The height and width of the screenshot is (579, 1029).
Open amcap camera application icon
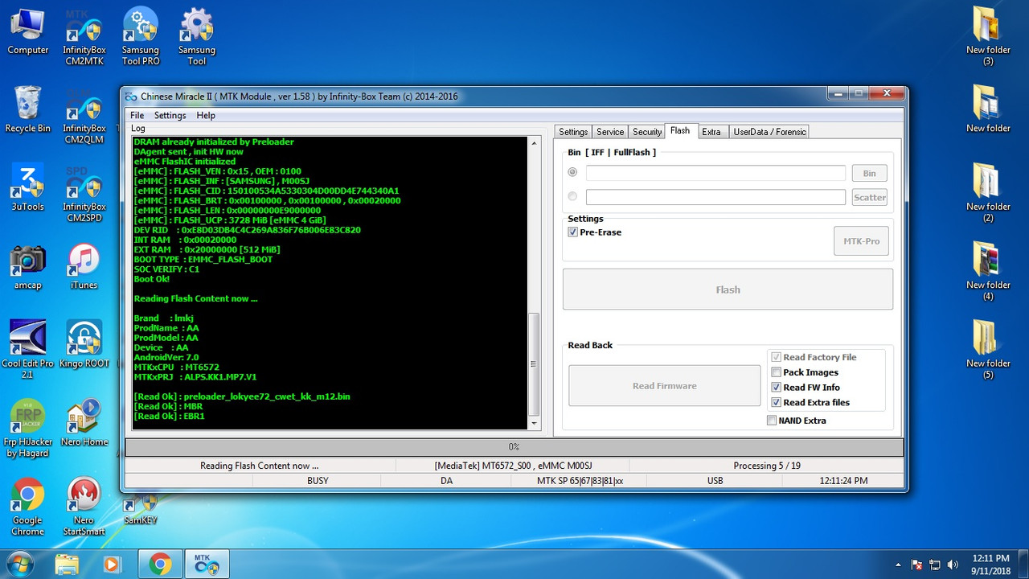(27, 267)
